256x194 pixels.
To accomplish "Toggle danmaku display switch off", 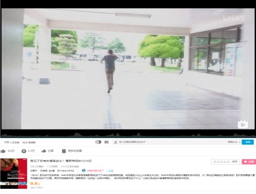I will tap(98, 142).
